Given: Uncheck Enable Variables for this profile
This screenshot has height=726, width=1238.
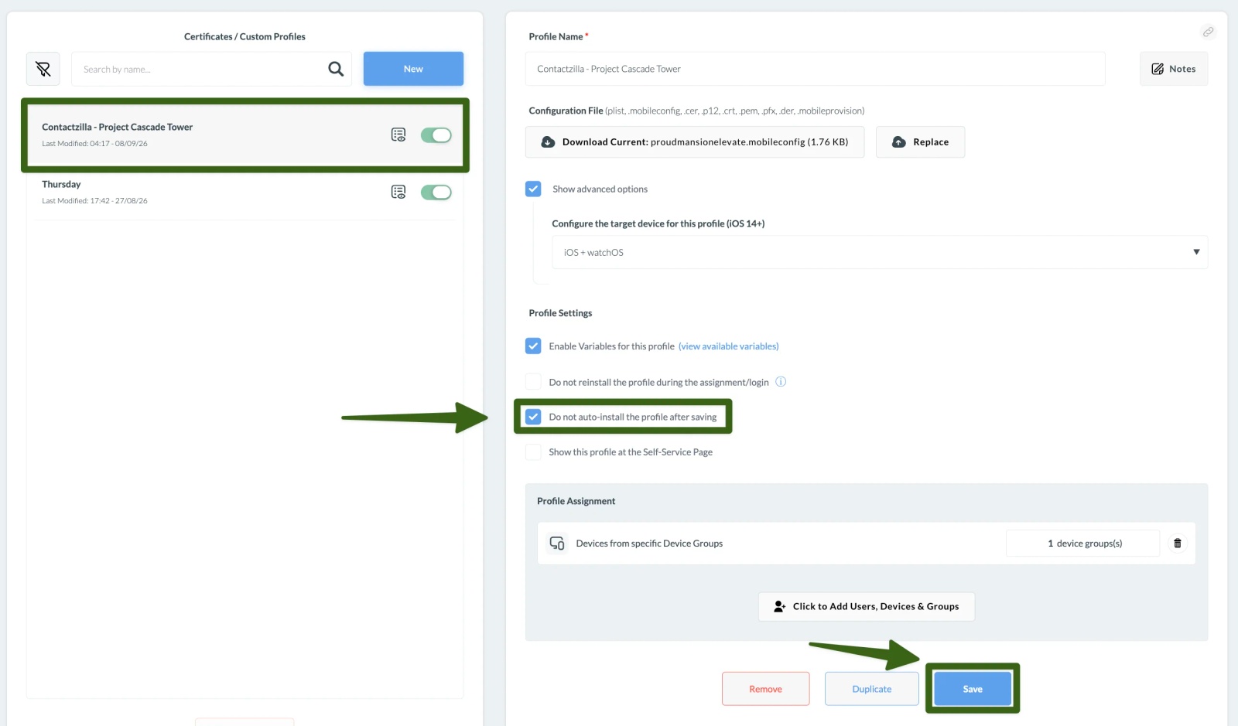Looking at the screenshot, I should click(x=533, y=346).
